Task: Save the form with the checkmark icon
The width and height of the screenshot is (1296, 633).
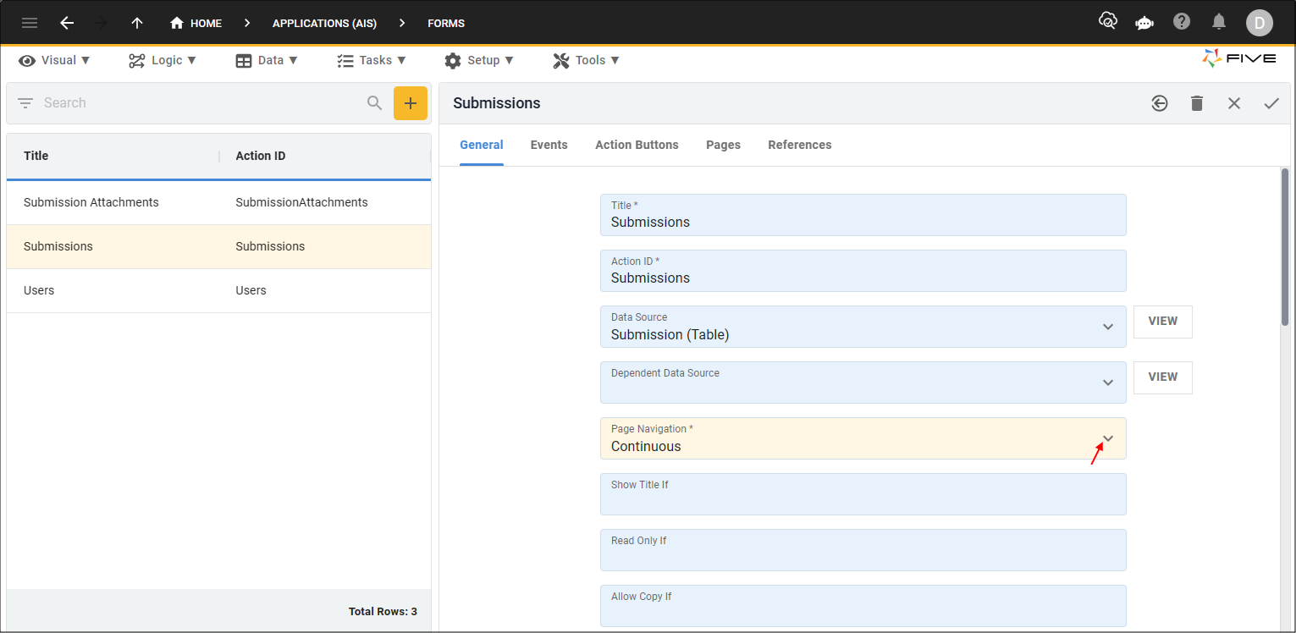Action: (x=1271, y=103)
